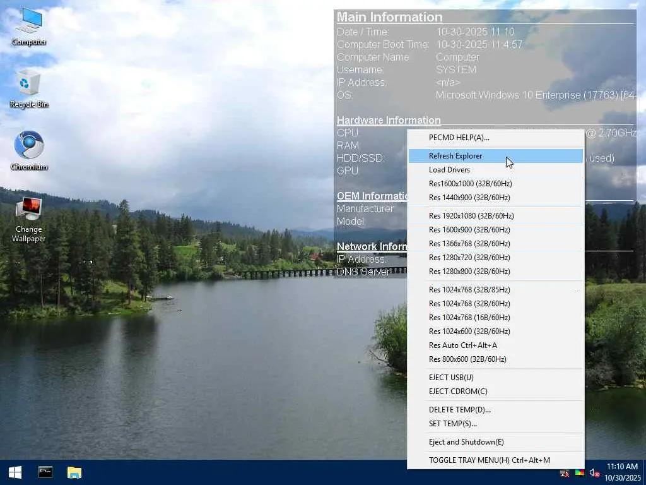646x485 pixels.
Task: Choose Res 1024x768 (32B/85Hz)
Action: (x=496, y=290)
